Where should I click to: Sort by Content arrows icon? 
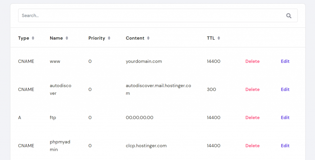[148, 38]
